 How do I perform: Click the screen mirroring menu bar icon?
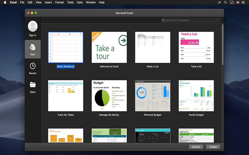232,2
